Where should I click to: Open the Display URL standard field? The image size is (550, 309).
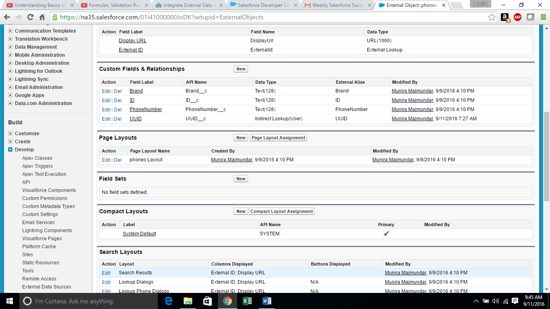(132, 41)
